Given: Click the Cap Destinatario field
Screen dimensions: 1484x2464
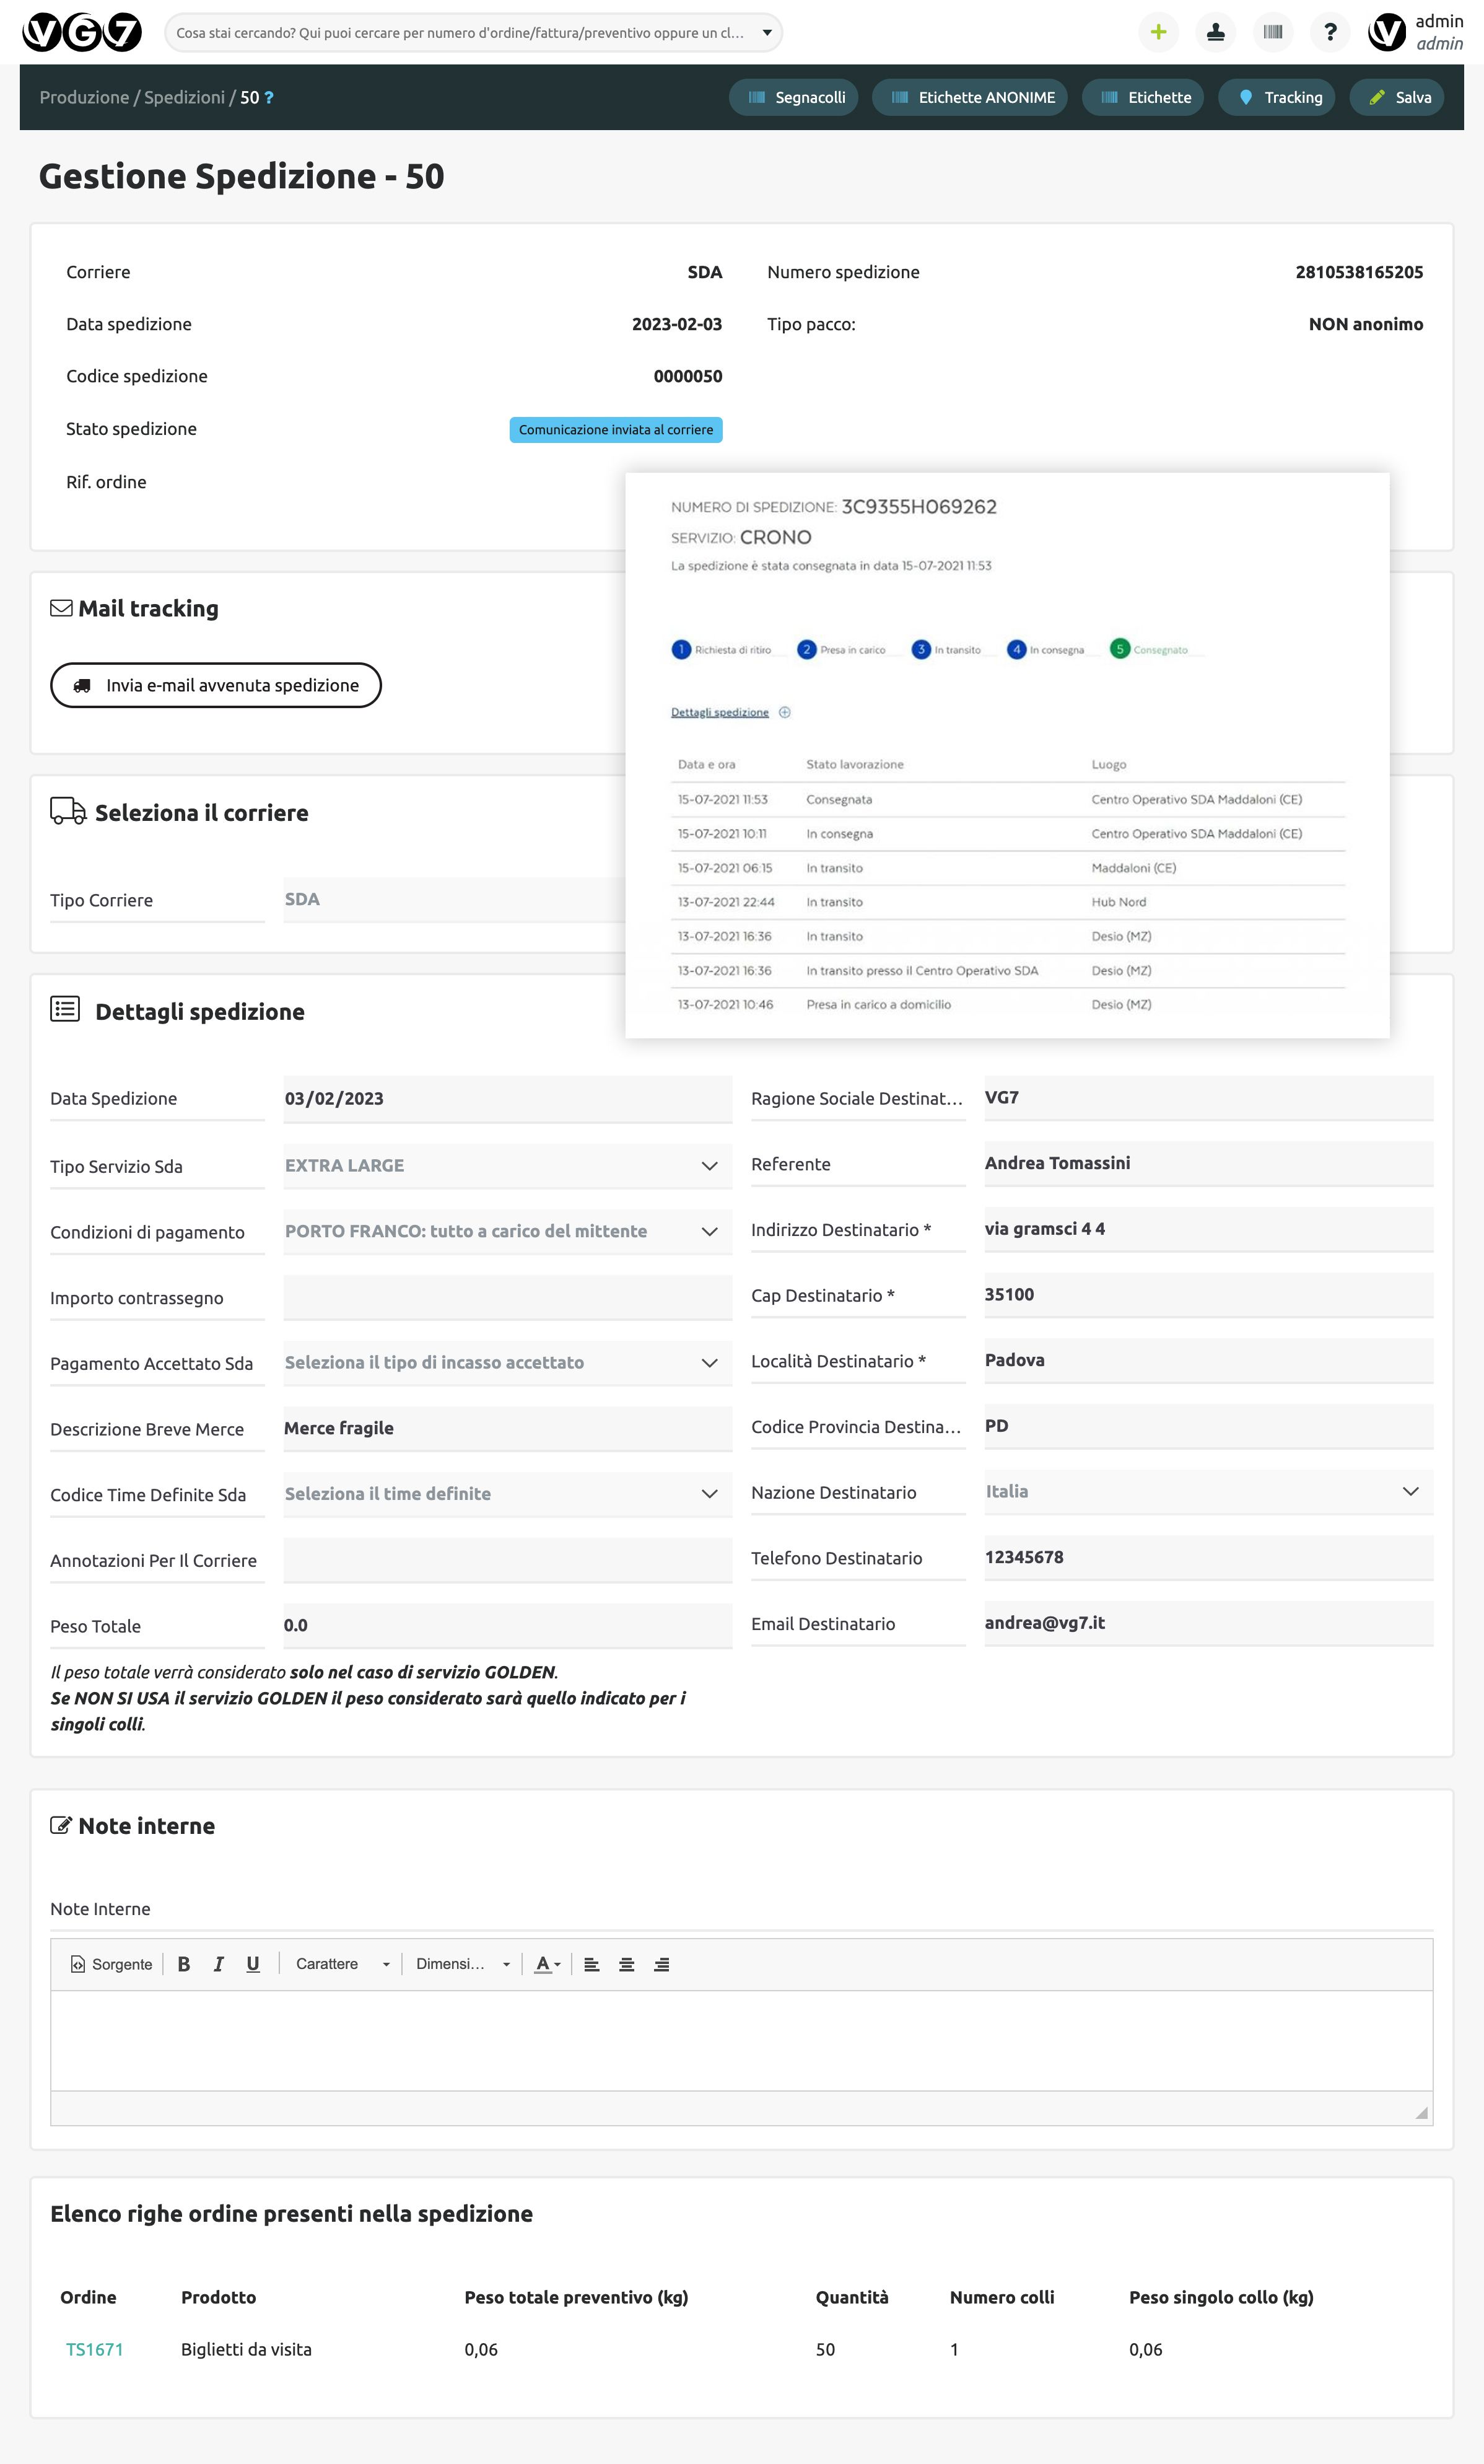Looking at the screenshot, I should tap(1209, 1294).
